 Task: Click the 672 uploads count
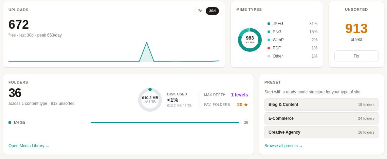coord(19,25)
